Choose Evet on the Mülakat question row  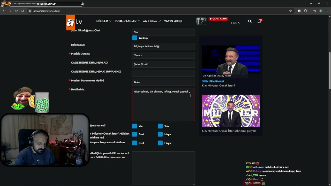click(x=134, y=134)
